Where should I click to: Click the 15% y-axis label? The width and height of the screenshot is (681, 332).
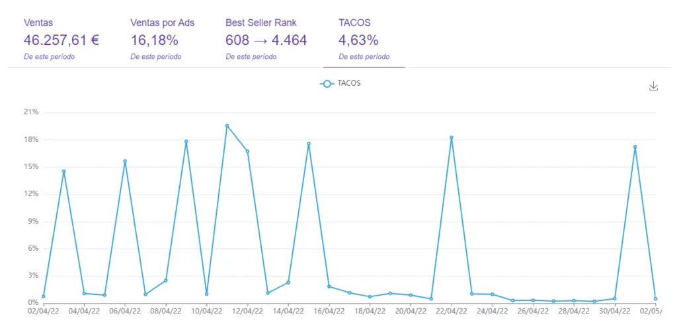[32, 166]
